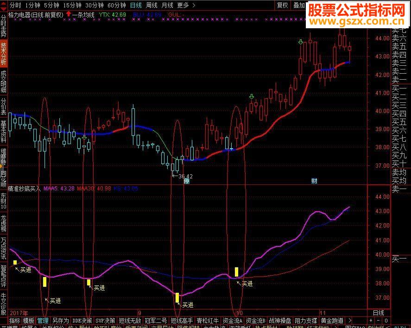The height and width of the screenshot is (328, 411).
Task: Select the 青松红牛 indicator tab
Action: click(x=207, y=321)
